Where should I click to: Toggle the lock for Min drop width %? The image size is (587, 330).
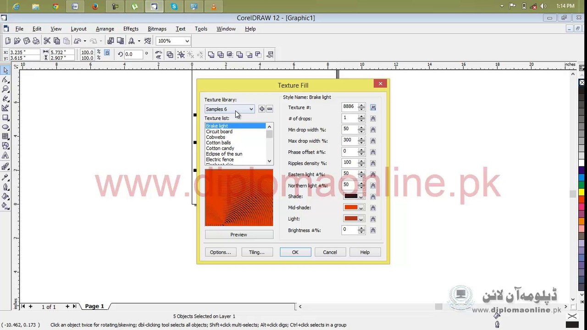point(373,130)
